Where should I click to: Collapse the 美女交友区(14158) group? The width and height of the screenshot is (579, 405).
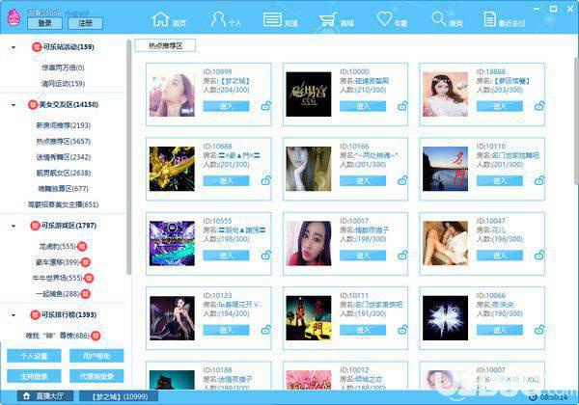14,105
